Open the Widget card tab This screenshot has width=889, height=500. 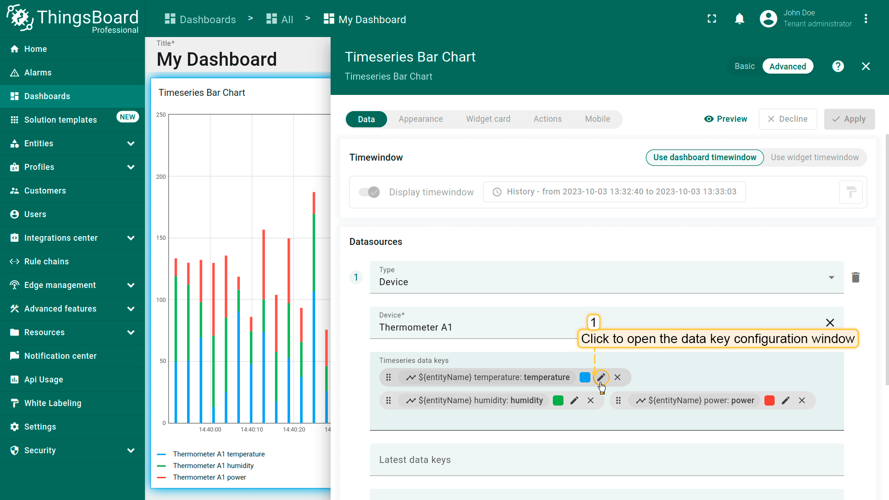coord(488,119)
